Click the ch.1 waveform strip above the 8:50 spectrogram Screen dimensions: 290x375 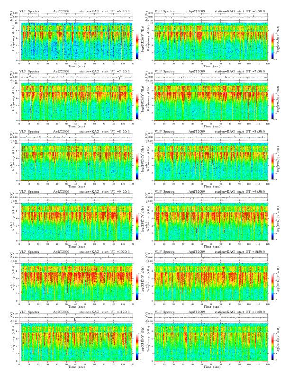coord(211,137)
